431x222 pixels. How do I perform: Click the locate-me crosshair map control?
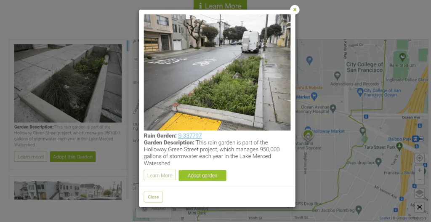(420, 158)
